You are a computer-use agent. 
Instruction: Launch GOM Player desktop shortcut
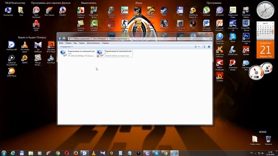[12, 72]
